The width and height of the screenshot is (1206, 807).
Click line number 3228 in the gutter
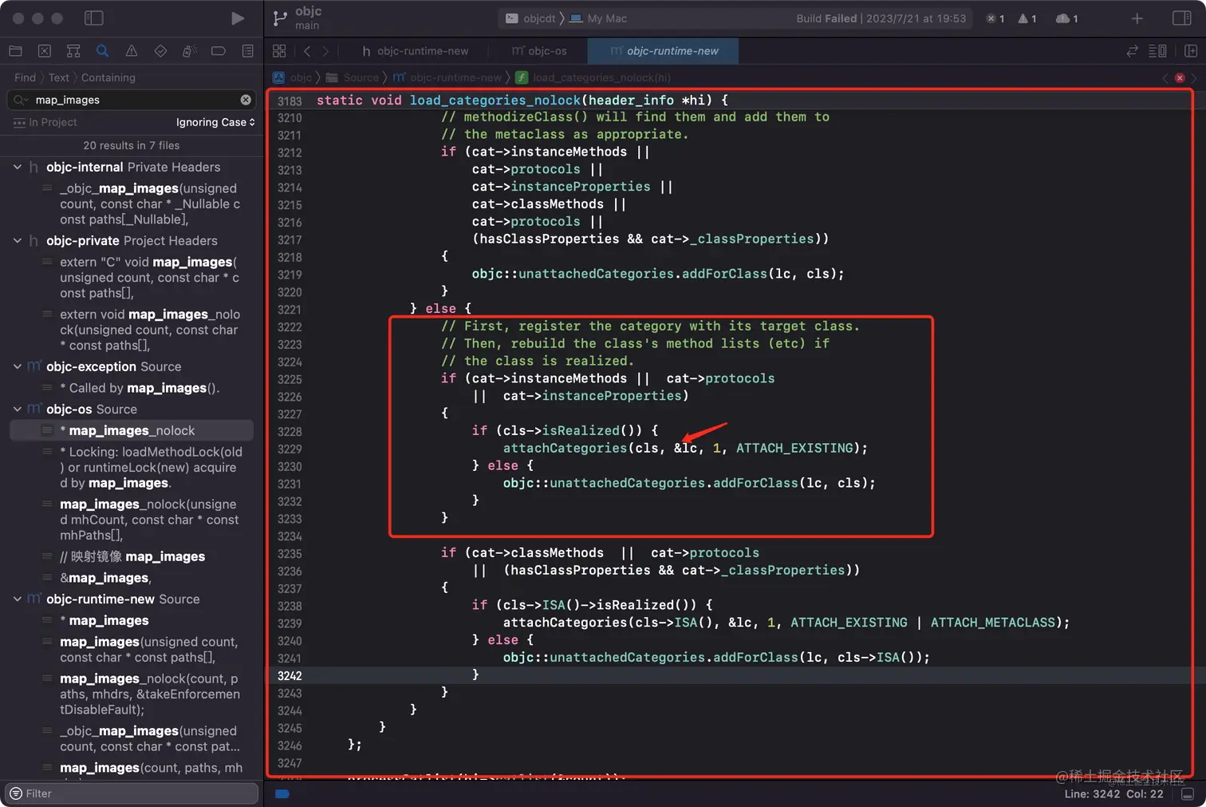[x=290, y=432]
